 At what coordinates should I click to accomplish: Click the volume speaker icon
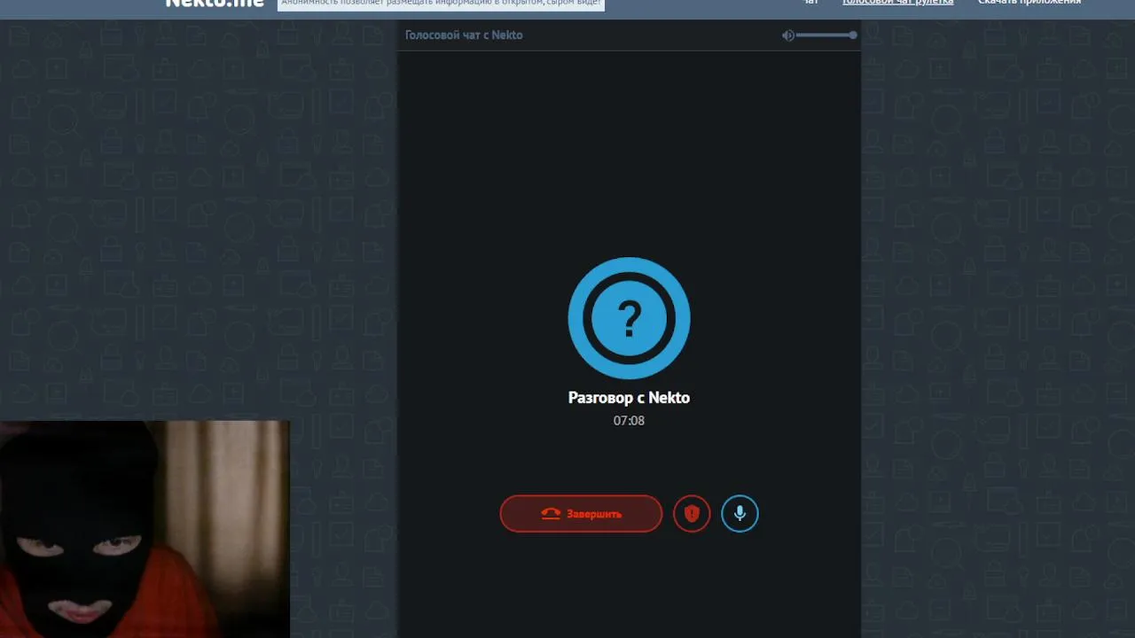[787, 35]
